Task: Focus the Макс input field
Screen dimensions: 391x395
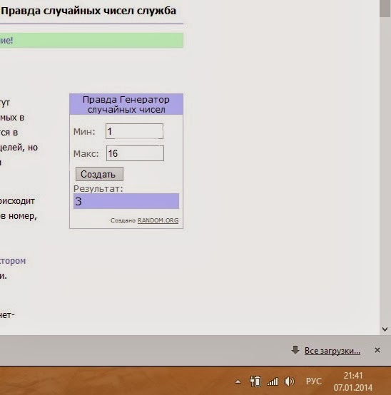Action: click(135, 153)
